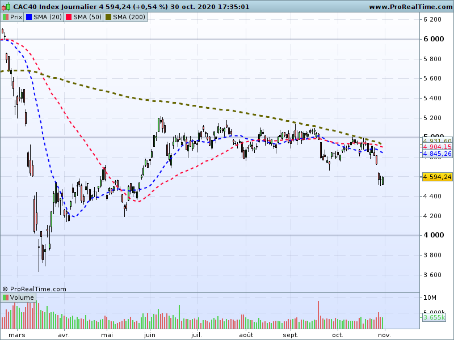Click the volume value 3 655k
Viewport: 454px width, 340px height.
click(434, 317)
